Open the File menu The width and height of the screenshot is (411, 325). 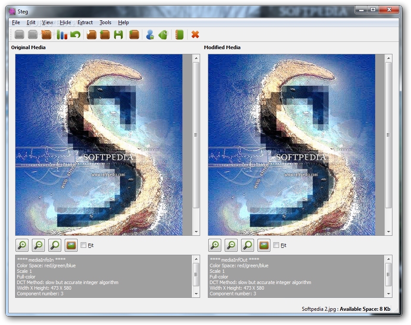[16, 22]
